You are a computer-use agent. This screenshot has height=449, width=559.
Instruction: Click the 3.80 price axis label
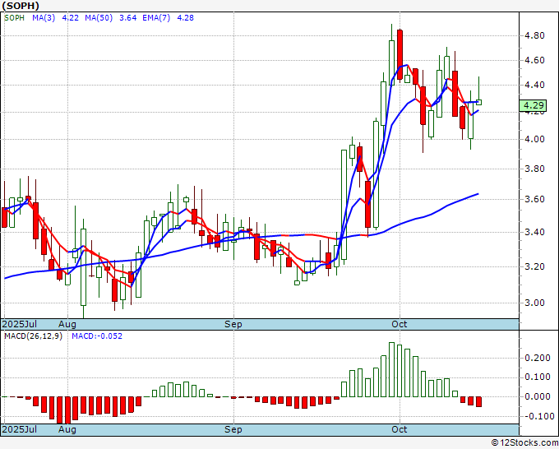click(x=534, y=169)
